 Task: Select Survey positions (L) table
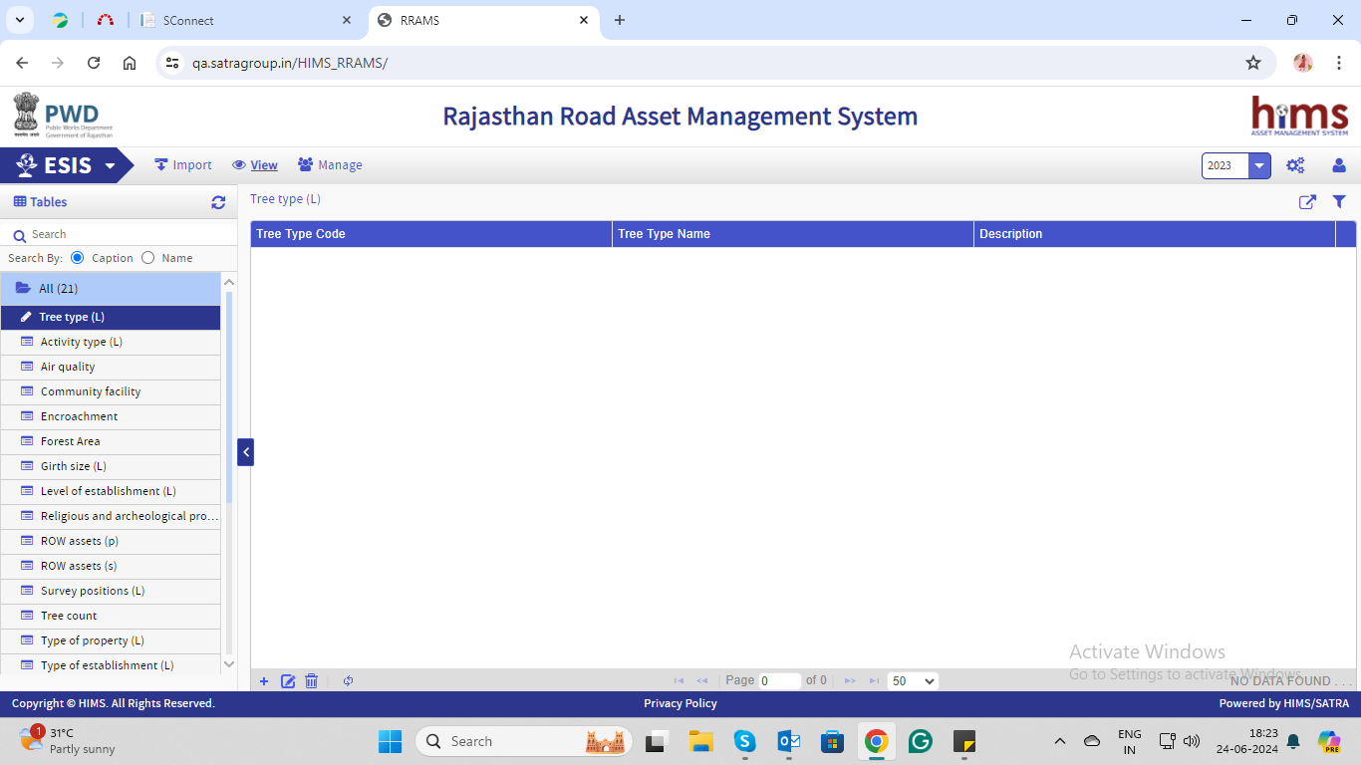(x=110, y=591)
